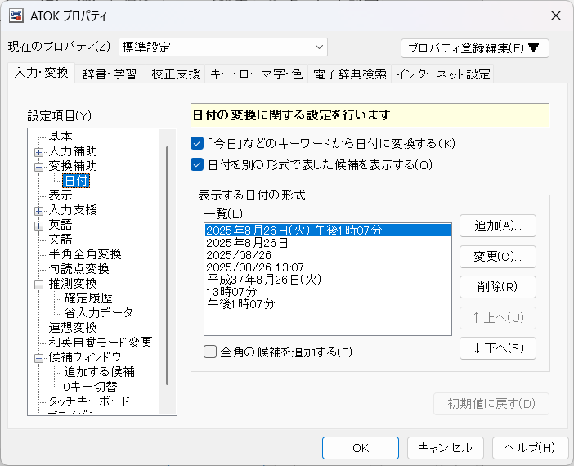Click the ATOK property title bar icon
Screen dimensions: 574x466
16,16
